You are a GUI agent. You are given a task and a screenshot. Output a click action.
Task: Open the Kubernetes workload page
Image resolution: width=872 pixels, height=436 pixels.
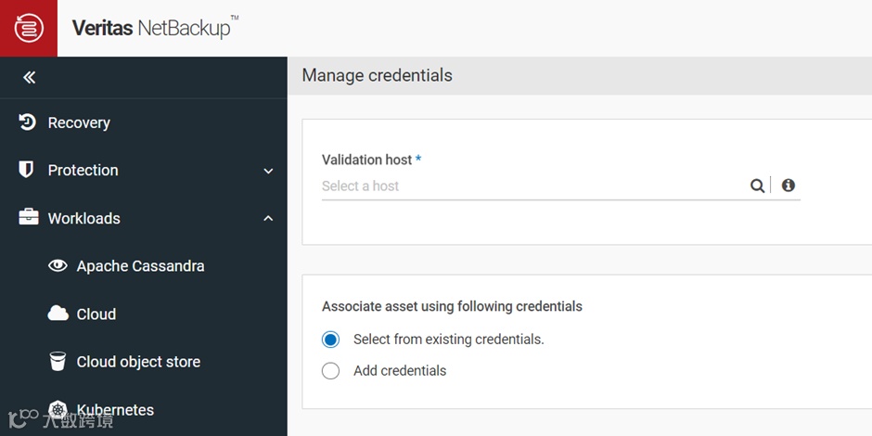click(115, 410)
